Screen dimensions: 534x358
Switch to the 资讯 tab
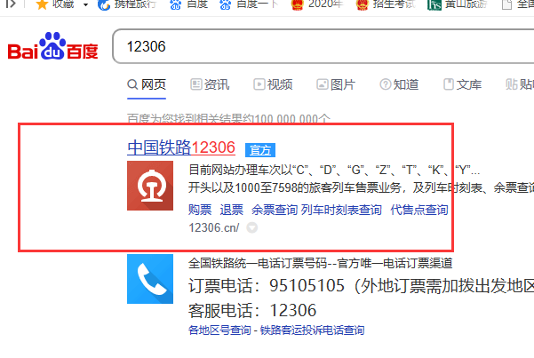pos(210,84)
